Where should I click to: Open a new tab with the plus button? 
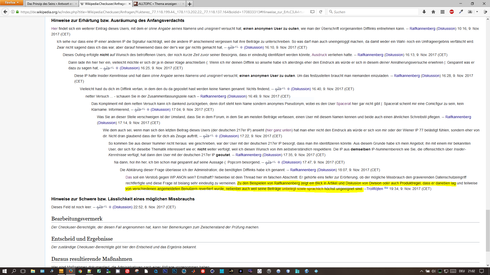coord(190,4)
